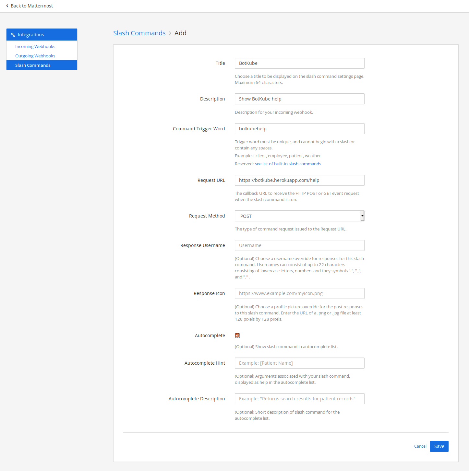Image resolution: width=469 pixels, height=471 pixels.
Task: Click the Response Icon URL field
Action: point(299,293)
